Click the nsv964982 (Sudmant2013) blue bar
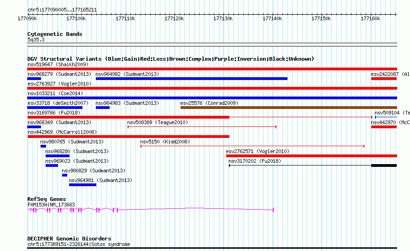This screenshot has height=251, width=410. click(191, 79)
